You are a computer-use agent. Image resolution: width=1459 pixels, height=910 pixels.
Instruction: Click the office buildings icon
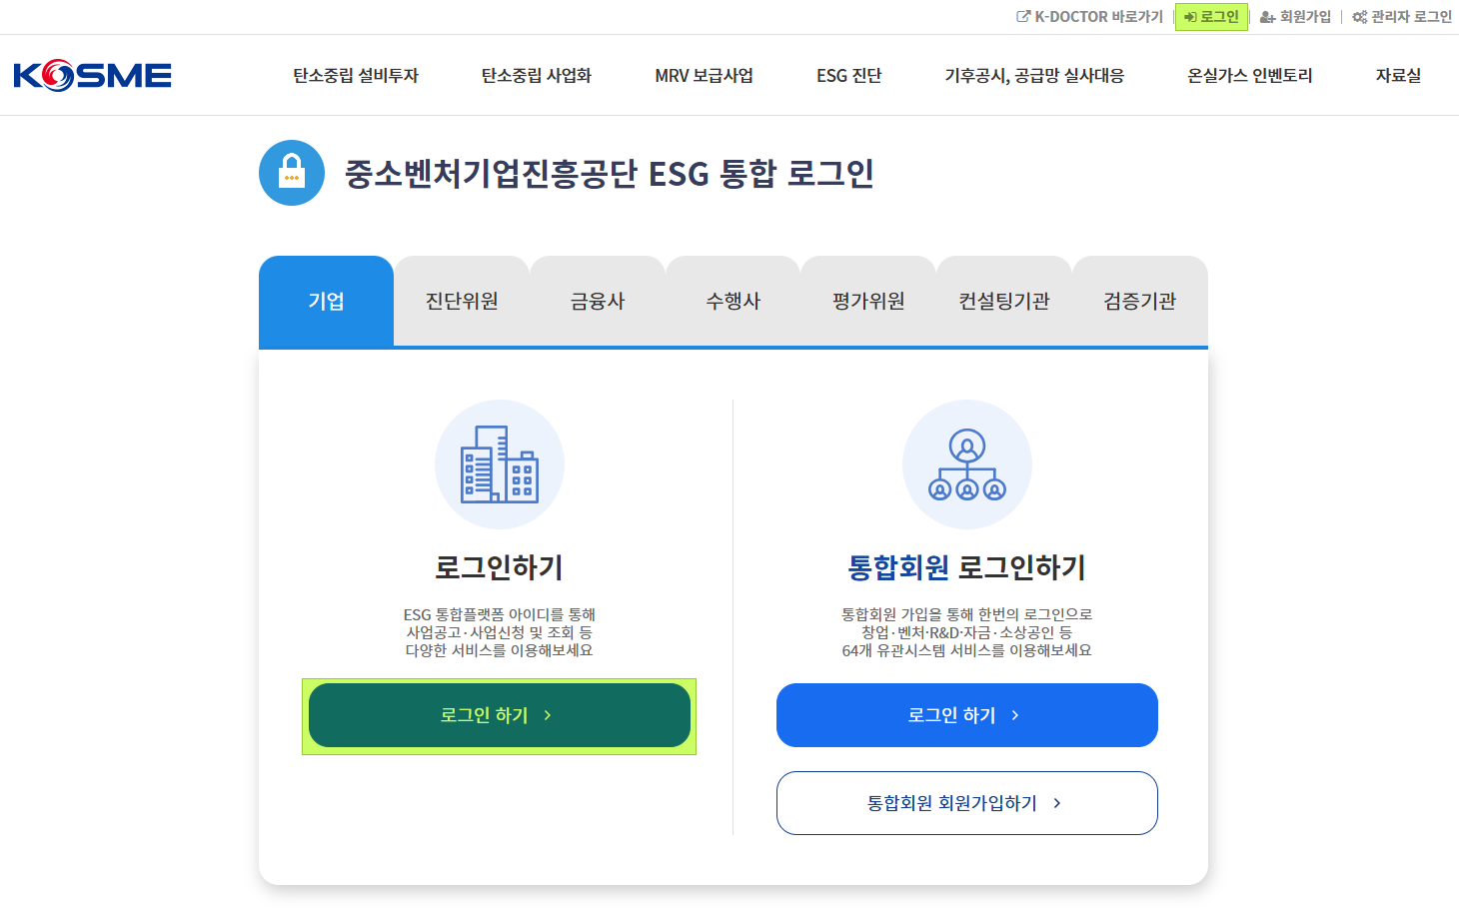500,464
